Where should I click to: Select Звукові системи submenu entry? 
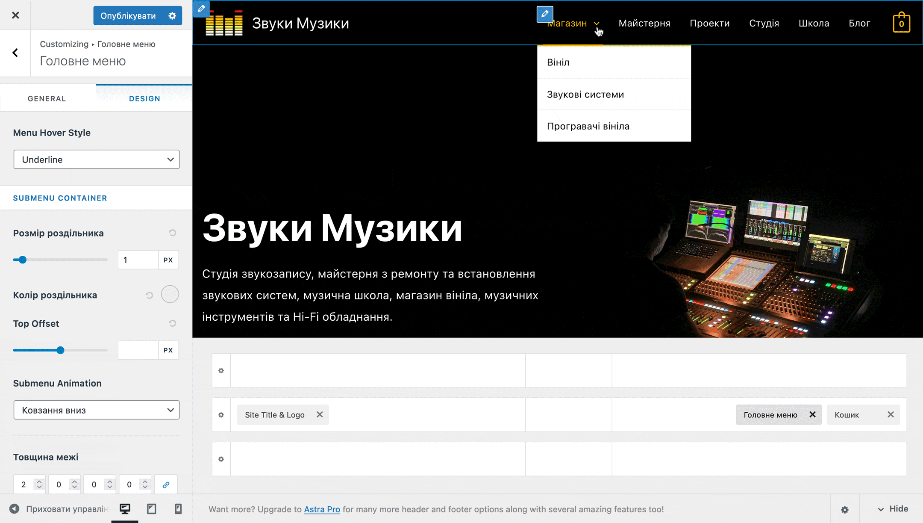pyautogui.click(x=614, y=95)
